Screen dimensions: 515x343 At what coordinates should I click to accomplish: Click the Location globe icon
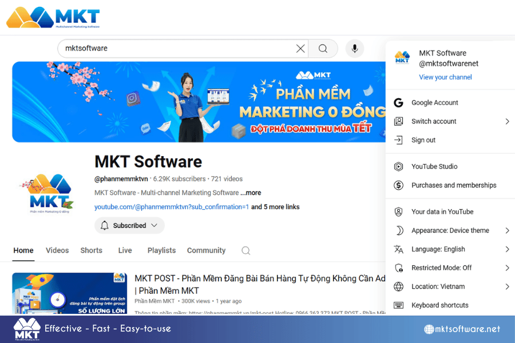tap(398, 286)
